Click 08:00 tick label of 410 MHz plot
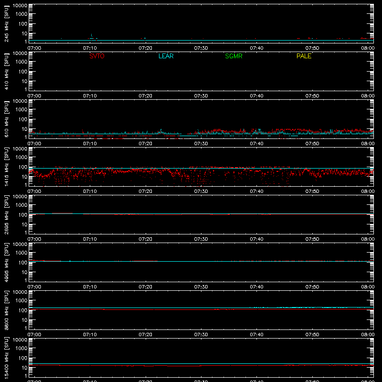Screen dimensions: 382x382 click(x=368, y=96)
